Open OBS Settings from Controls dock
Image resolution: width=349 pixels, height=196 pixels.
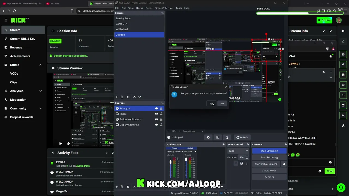(x=269, y=177)
